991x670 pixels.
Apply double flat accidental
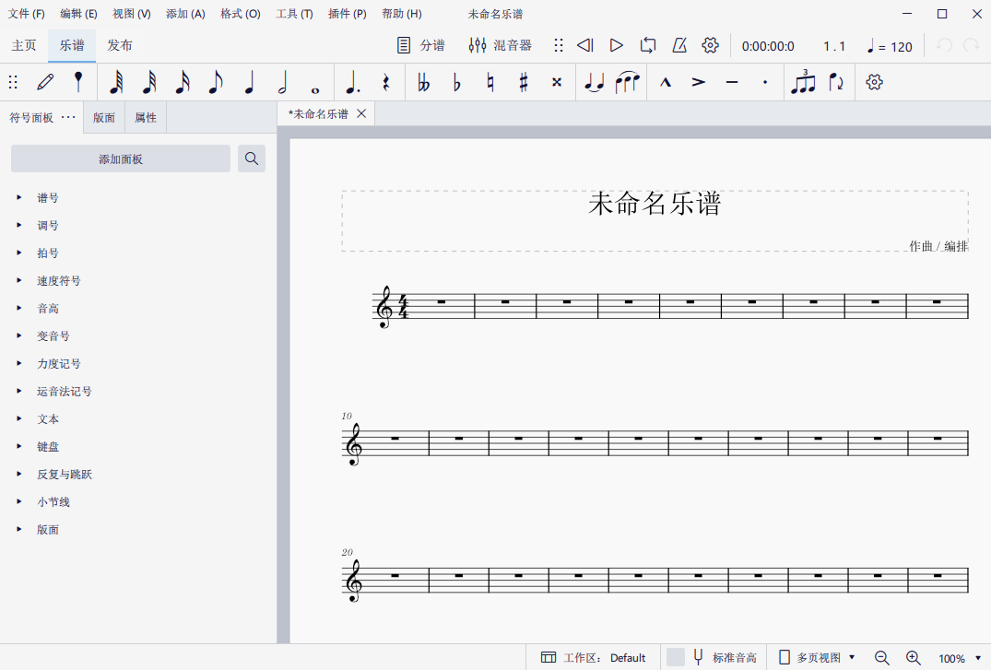424,82
